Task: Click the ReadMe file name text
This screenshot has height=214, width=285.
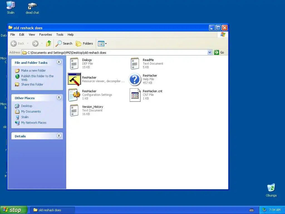Action: (148, 60)
